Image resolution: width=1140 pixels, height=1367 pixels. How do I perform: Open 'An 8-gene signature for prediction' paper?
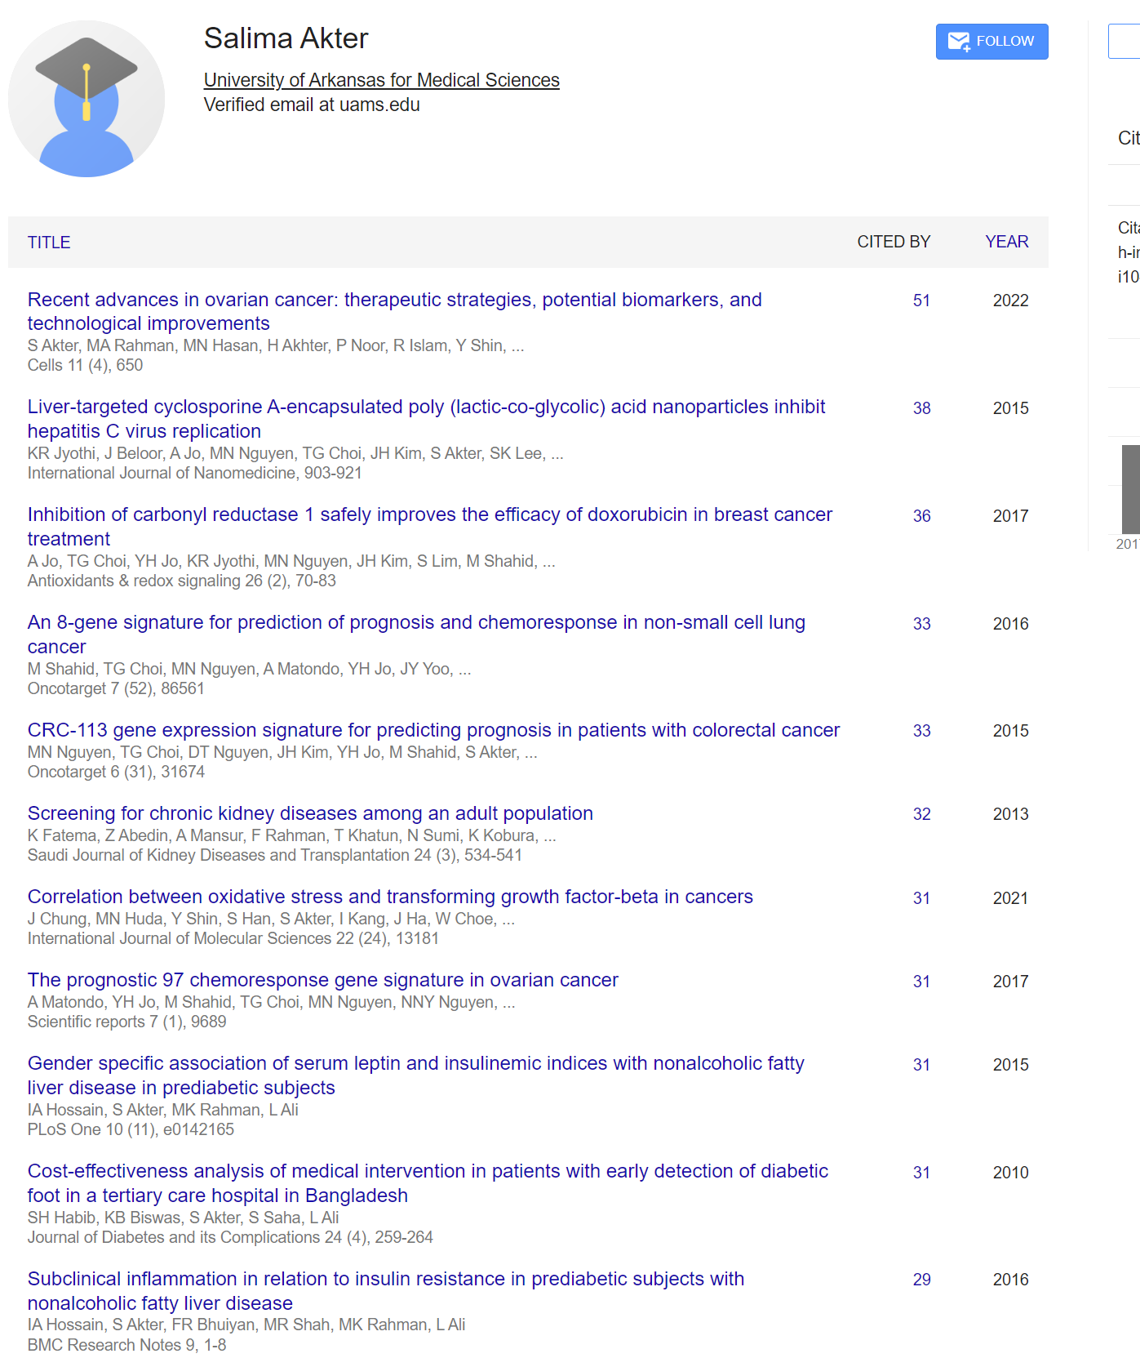coord(416,635)
